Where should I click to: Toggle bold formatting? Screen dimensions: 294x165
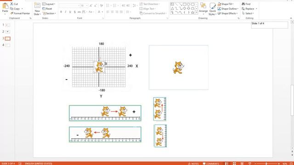(x=61, y=12)
